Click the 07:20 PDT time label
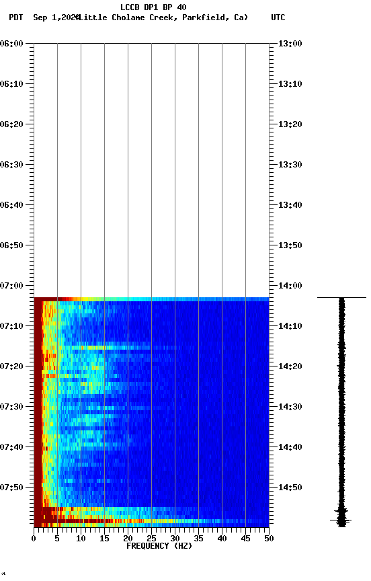This screenshot has width=371, height=581. (11, 367)
